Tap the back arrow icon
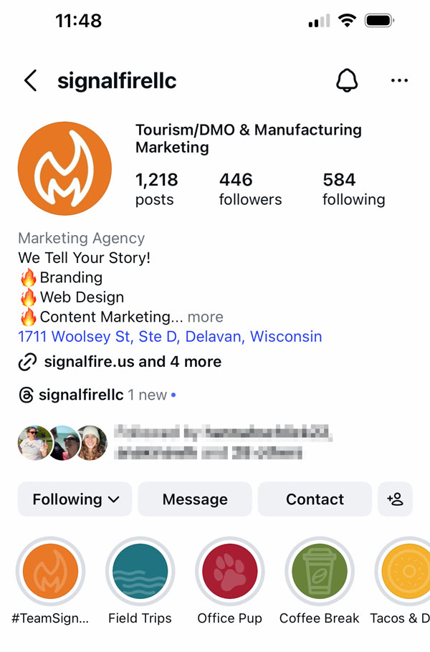The width and height of the screenshot is (430, 652). click(x=30, y=81)
